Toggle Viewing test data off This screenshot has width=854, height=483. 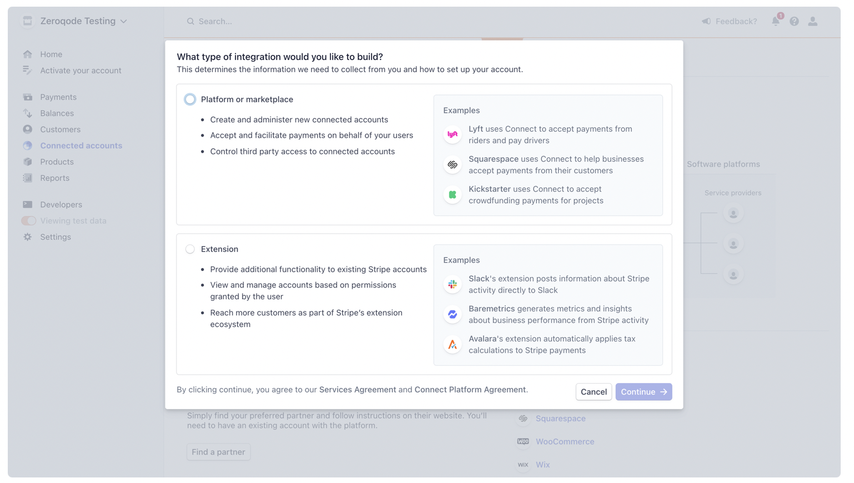coord(28,220)
